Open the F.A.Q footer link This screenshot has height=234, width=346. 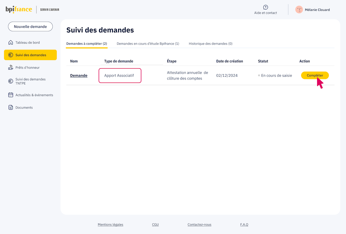[244, 225]
